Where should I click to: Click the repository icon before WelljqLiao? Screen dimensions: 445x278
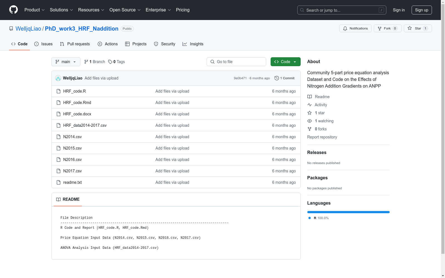coord(11,29)
